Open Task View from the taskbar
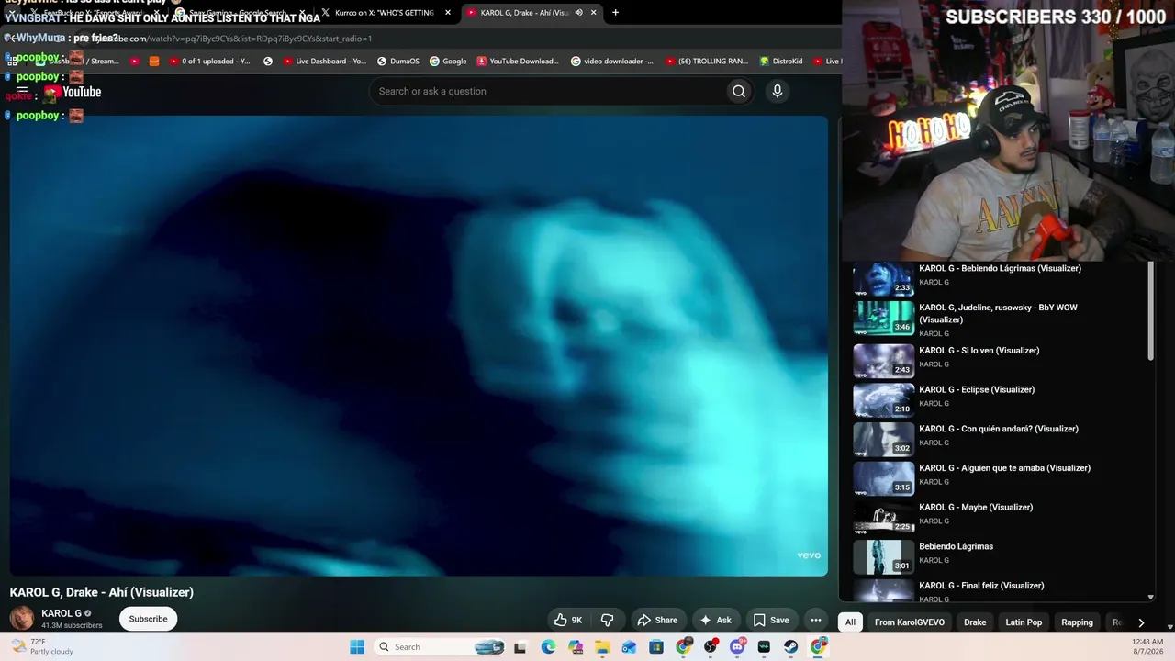 coord(520,647)
